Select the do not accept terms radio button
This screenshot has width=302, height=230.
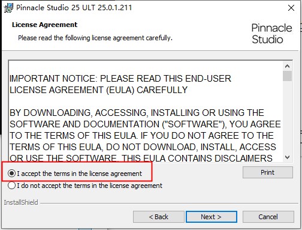(11, 185)
